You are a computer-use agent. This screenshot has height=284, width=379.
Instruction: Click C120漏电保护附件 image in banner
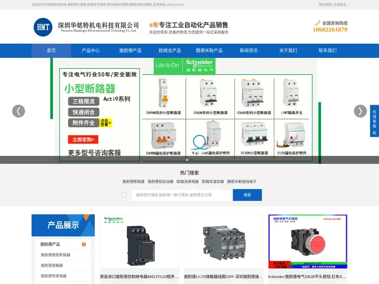[291, 135]
